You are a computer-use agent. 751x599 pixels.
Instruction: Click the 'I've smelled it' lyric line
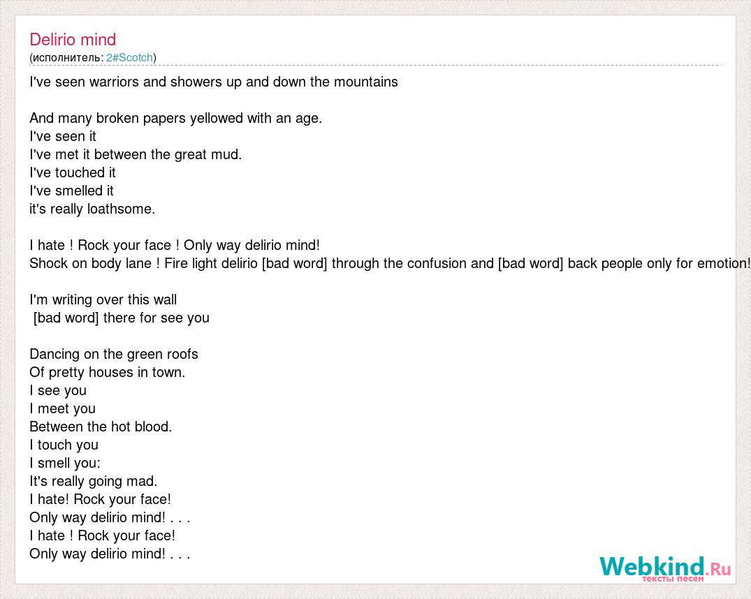pos(71,191)
